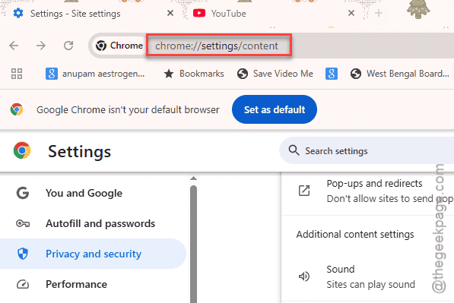454x303 pixels.
Task: Open the anupam aestrogen bookmark
Action: (95, 74)
